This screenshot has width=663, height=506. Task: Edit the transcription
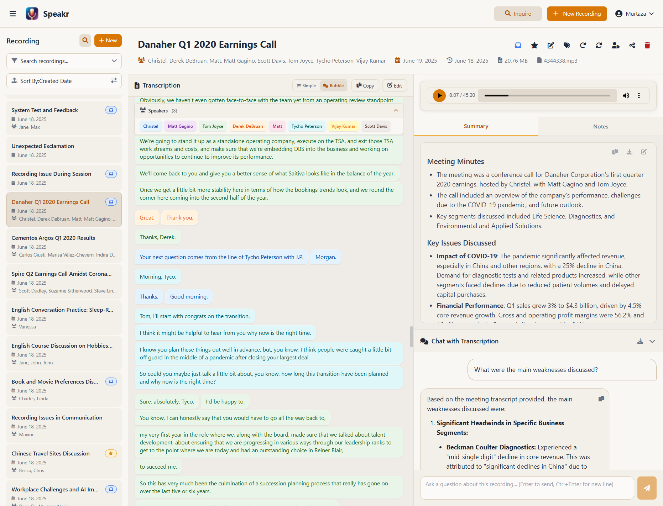[x=395, y=86]
